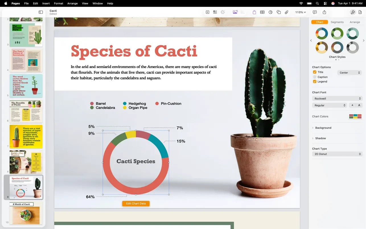Open the Document settings icon

[x=360, y=12]
